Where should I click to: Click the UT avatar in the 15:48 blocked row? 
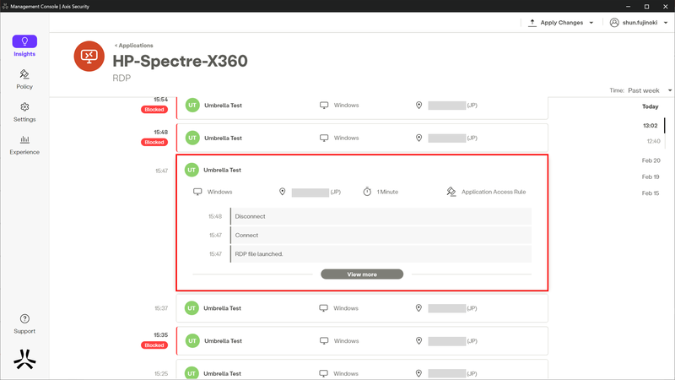192,138
